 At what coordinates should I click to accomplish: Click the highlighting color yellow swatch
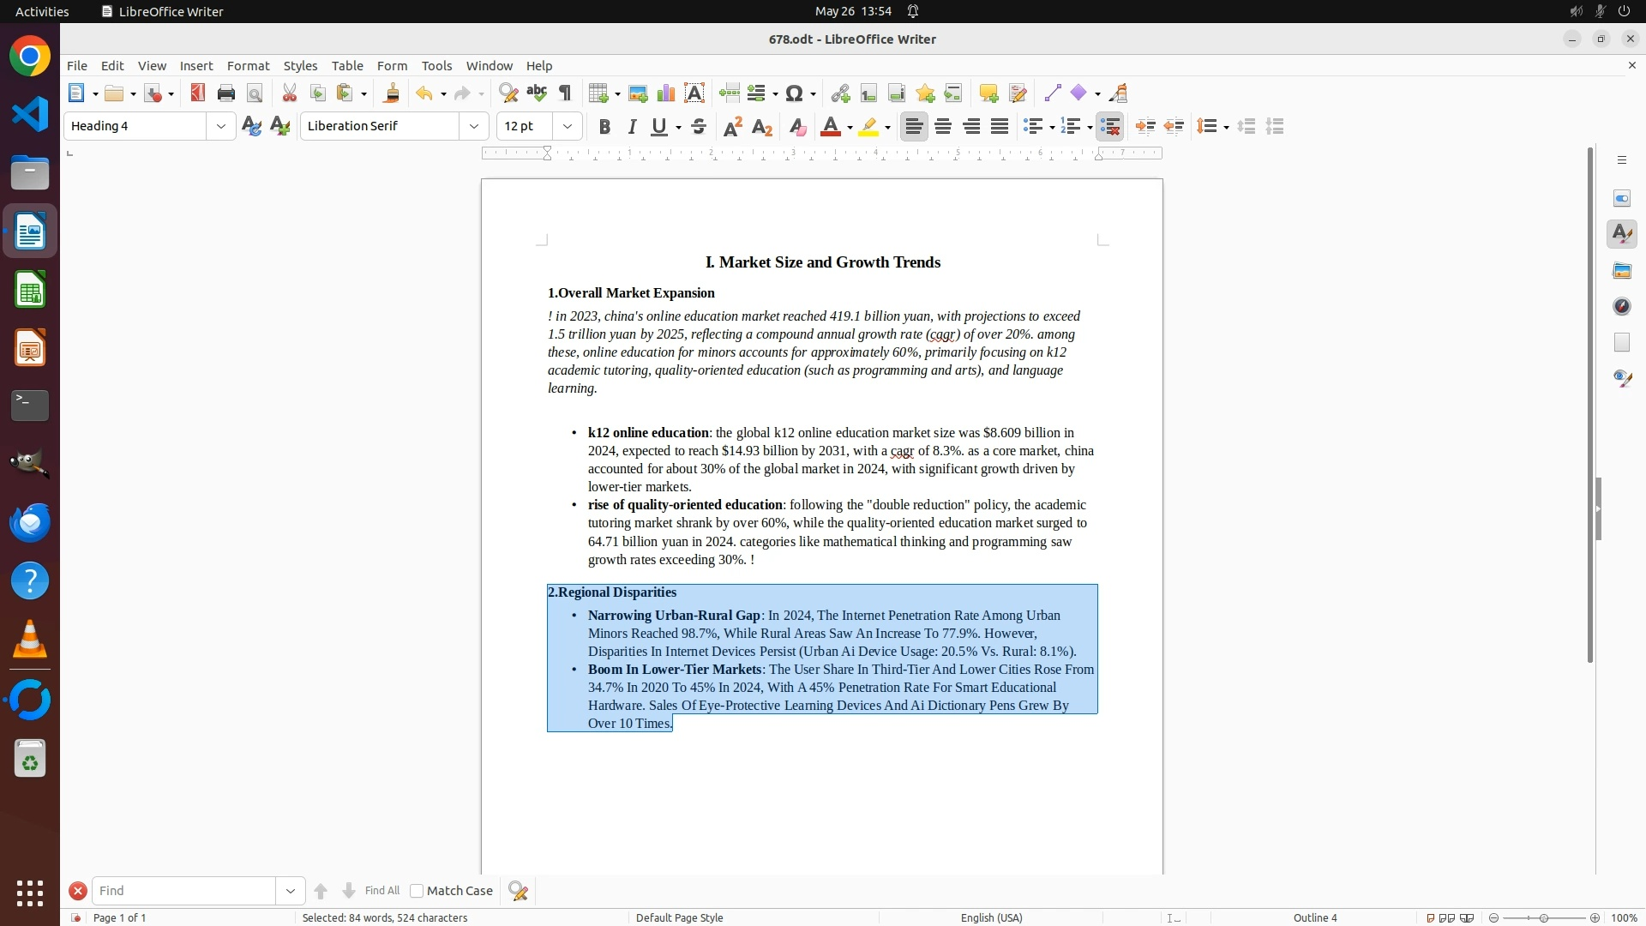pos(868,127)
